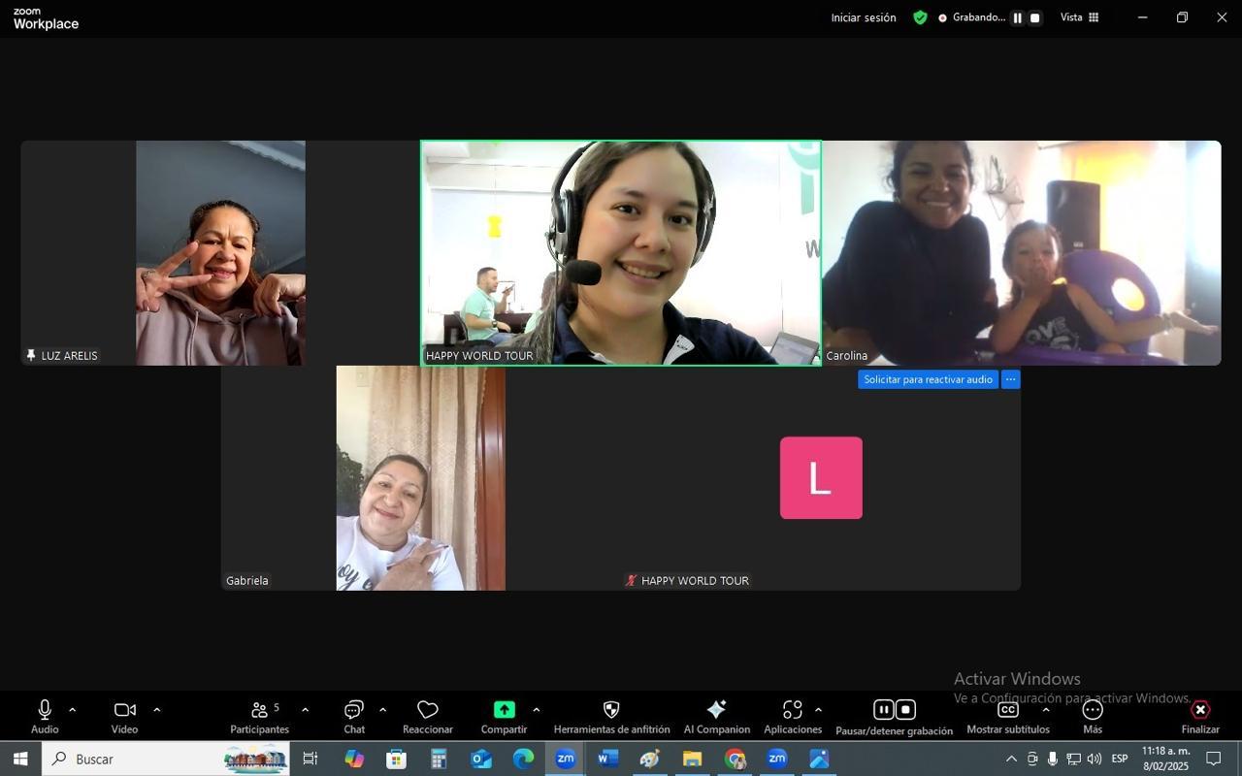Expand the Aplicaciones options caret

pos(818,710)
